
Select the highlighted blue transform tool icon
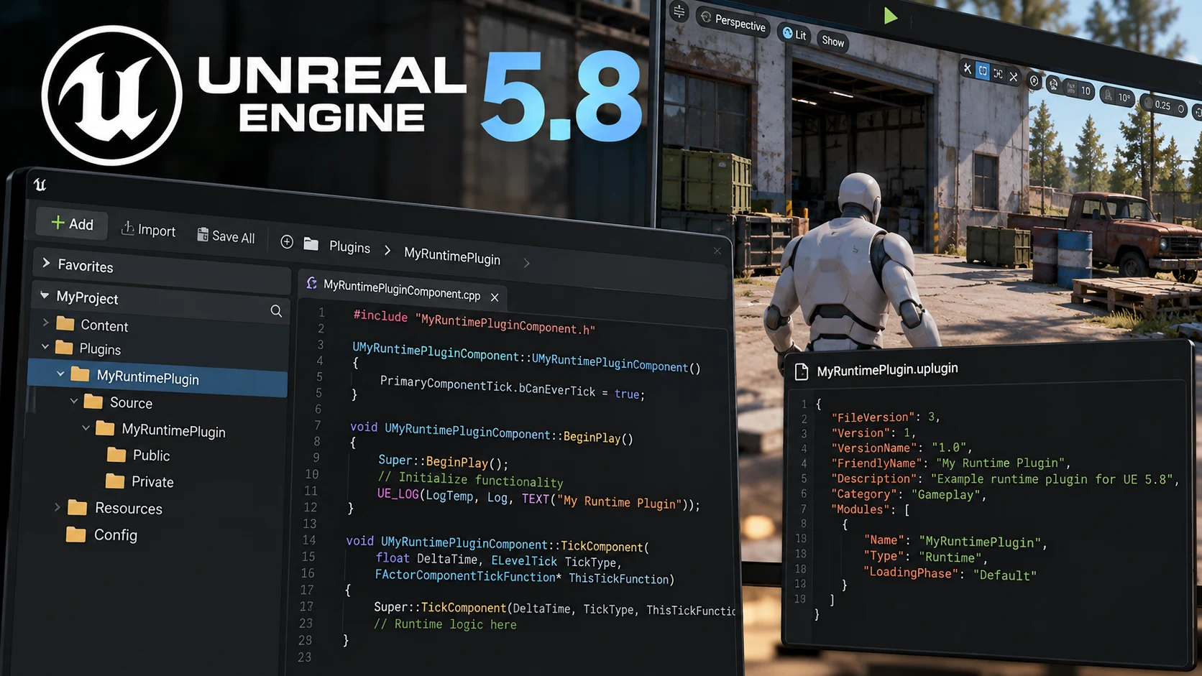pos(983,71)
